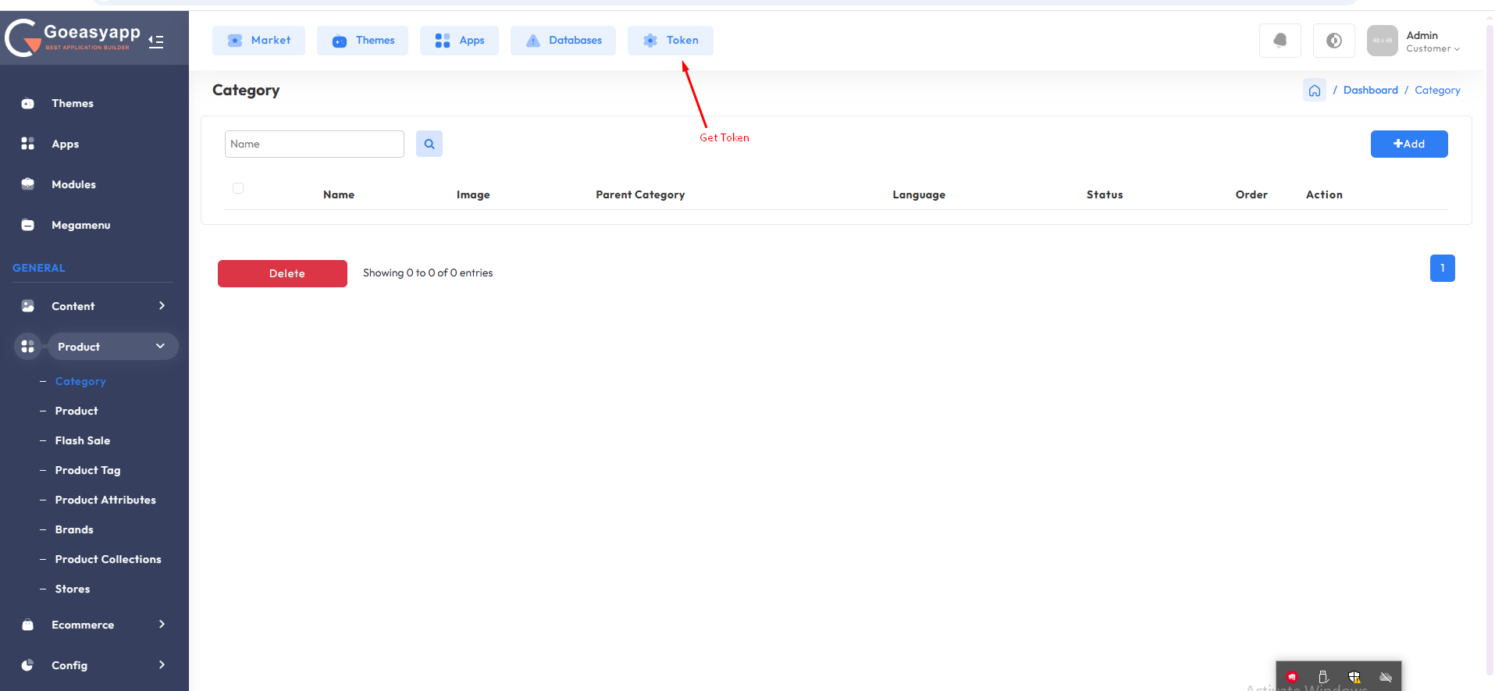
Task: Click the blue Add button
Action: tap(1408, 144)
